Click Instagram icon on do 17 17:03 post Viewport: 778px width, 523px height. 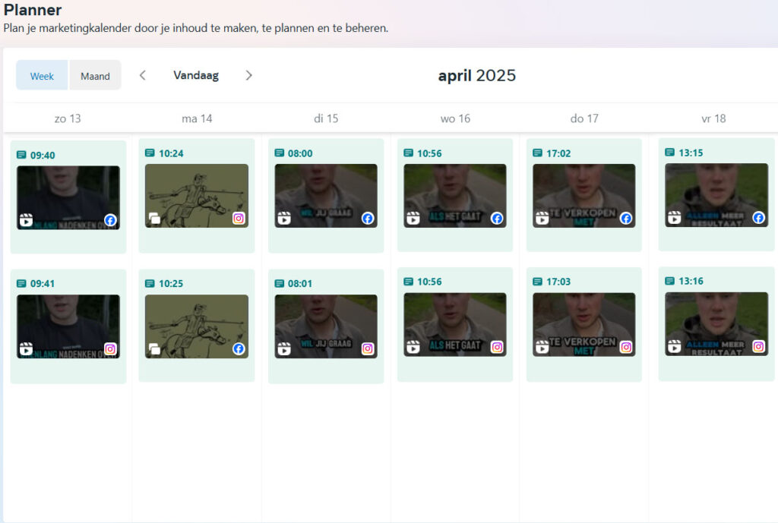[626, 348]
